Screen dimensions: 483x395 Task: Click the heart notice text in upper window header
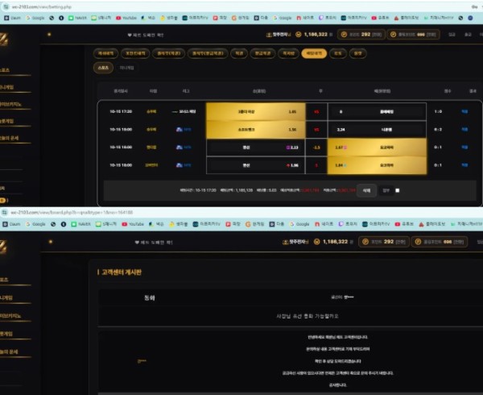(x=146, y=35)
